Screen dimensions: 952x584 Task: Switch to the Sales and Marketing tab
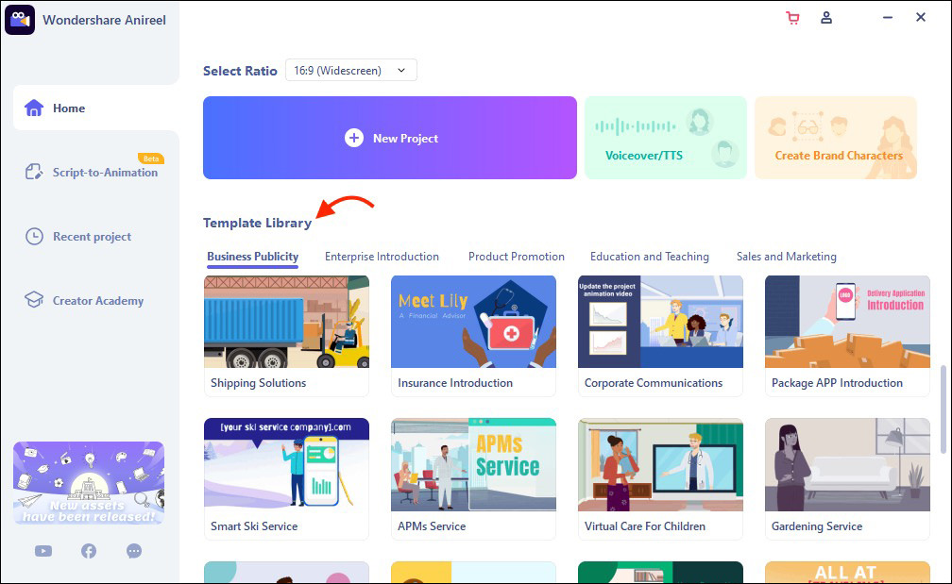pos(786,257)
